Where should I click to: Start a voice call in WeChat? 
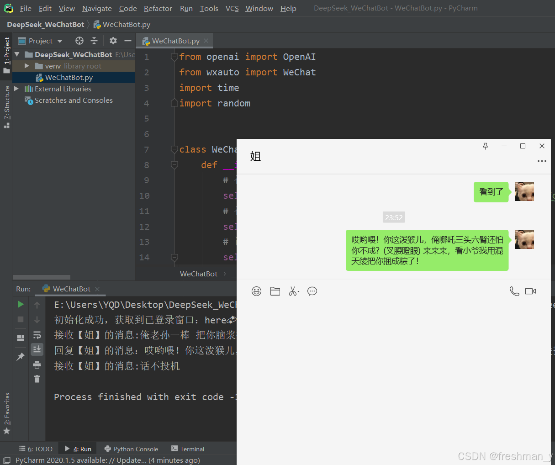tap(514, 291)
